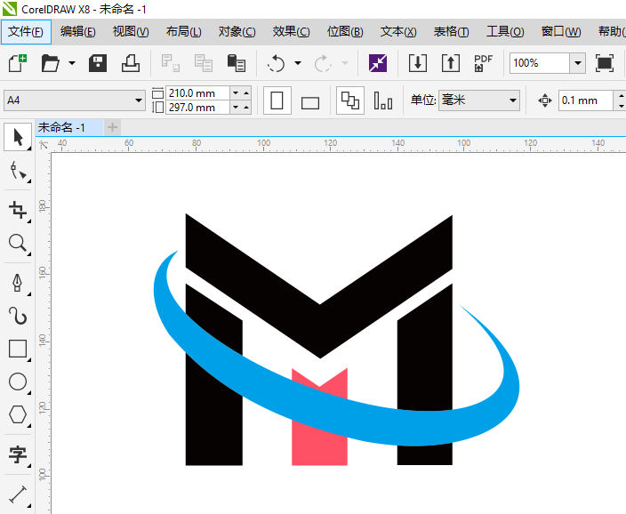Image resolution: width=626 pixels, height=514 pixels.
Task: Open the 工具(O) menu
Action: tap(505, 31)
